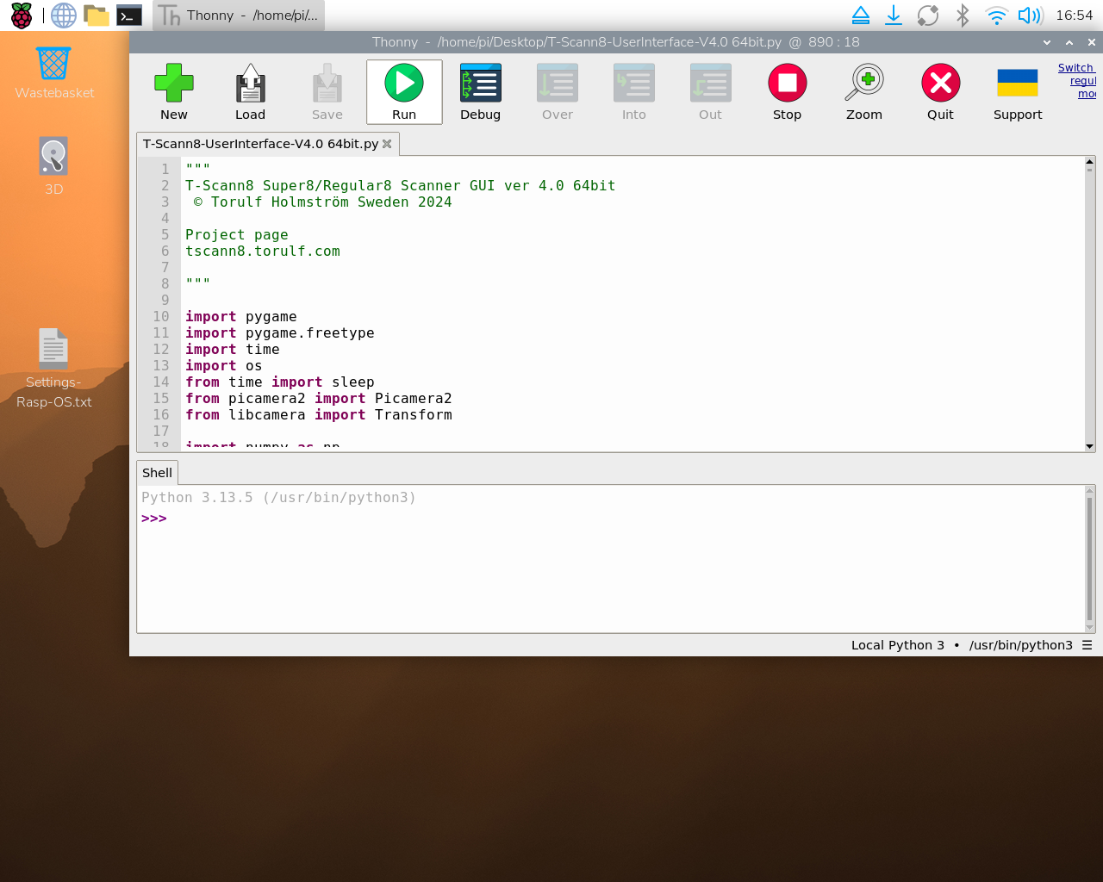Screen dimensions: 1103x882
Task: Click the Python 3.13.5 version text in Shell
Action: (278, 498)
